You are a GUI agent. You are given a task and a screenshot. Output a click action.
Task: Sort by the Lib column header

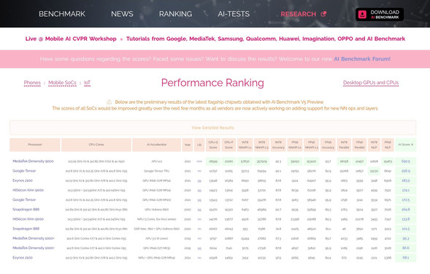199,145
